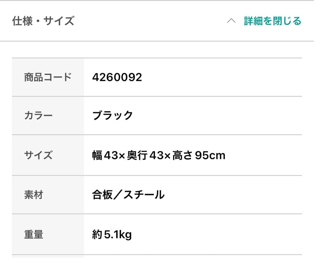The width and height of the screenshot is (314, 258).
Task: Collapse details via the upward arrow icon
Action: 231,21
